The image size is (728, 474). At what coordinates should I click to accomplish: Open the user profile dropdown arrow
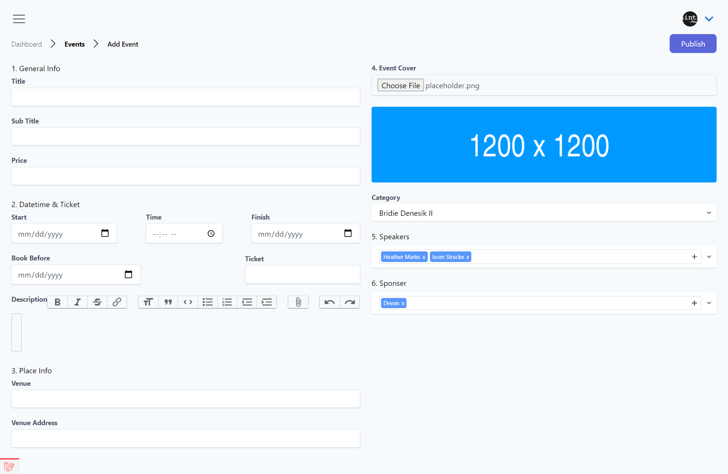pos(709,19)
